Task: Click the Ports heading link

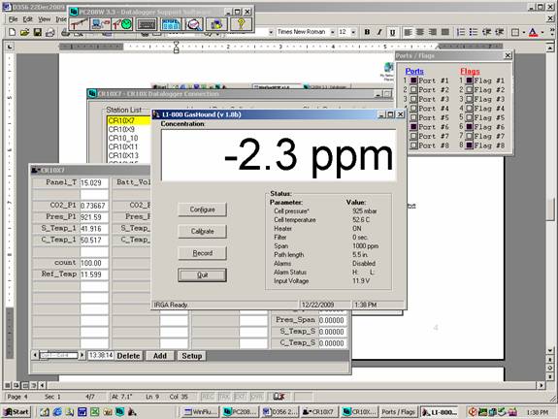Action: pyautogui.click(x=414, y=71)
